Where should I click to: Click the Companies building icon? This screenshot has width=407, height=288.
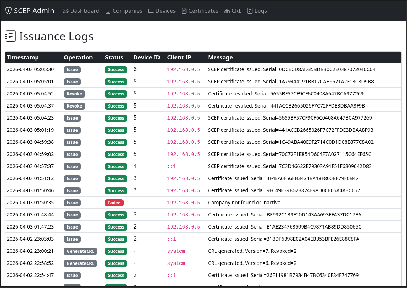point(108,11)
